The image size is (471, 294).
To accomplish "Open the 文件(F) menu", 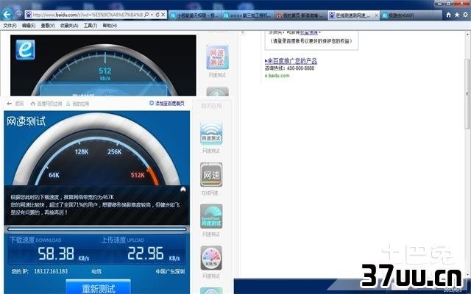I will tap(10, 26).
